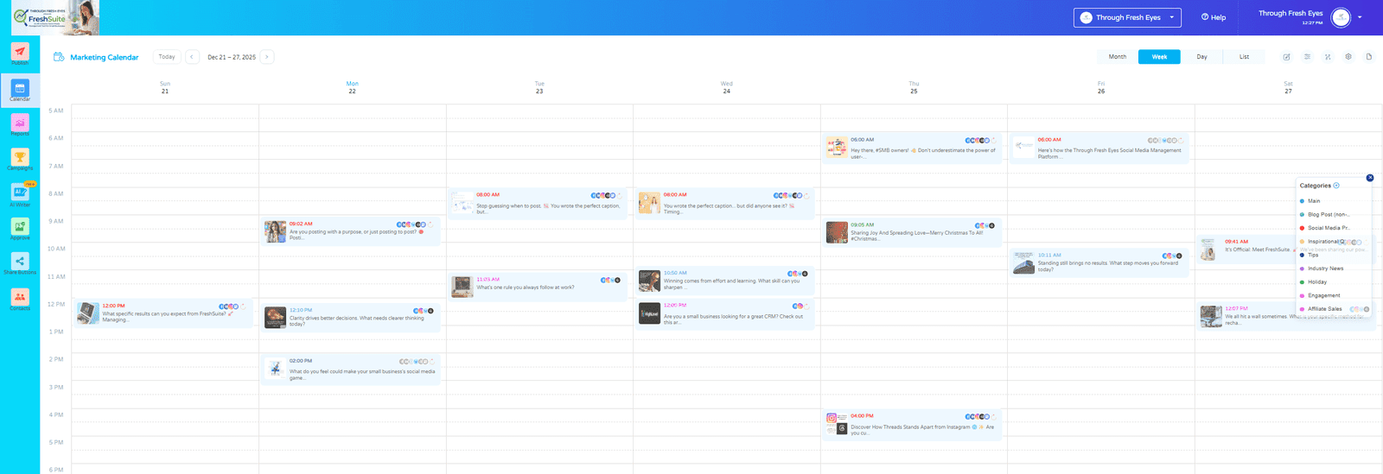Viewport: 1383px width, 474px height.
Task: Switch to Month calendar view
Action: pyautogui.click(x=1118, y=57)
